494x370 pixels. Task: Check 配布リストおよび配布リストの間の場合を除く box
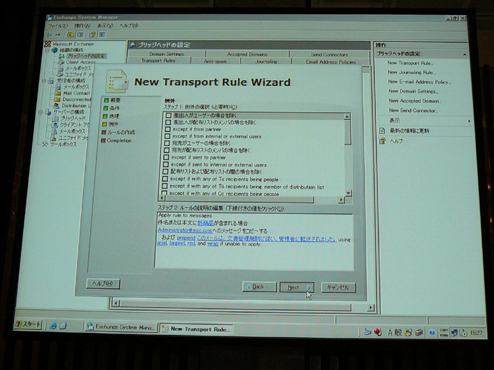(x=165, y=172)
